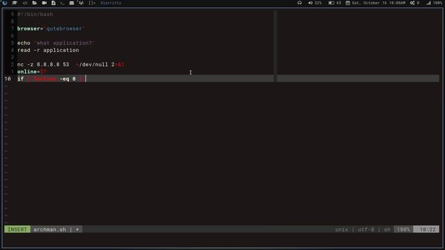Click the 'online=' assignment line
Viewport: 445px width, 250px height.
(32, 72)
